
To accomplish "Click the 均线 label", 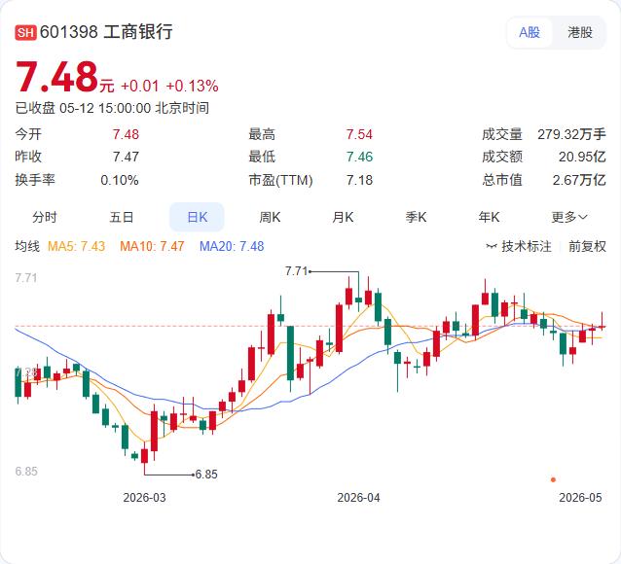I will [x=27, y=247].
